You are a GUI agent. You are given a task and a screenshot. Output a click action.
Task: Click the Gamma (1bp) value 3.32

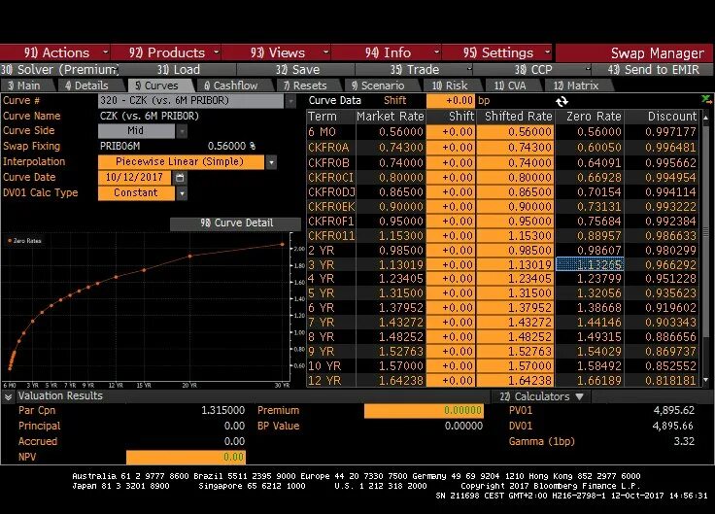(684, 441)
